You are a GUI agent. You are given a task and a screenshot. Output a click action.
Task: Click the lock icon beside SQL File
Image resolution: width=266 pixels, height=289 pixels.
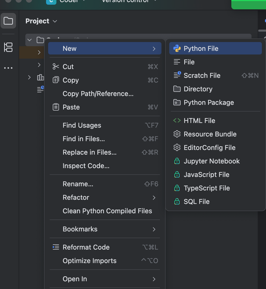click(177, 202)
